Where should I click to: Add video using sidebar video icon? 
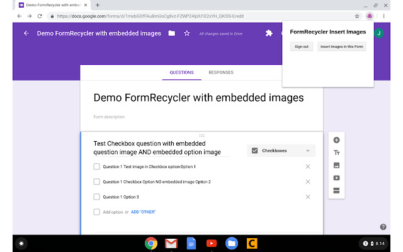(x=336, y=178)
